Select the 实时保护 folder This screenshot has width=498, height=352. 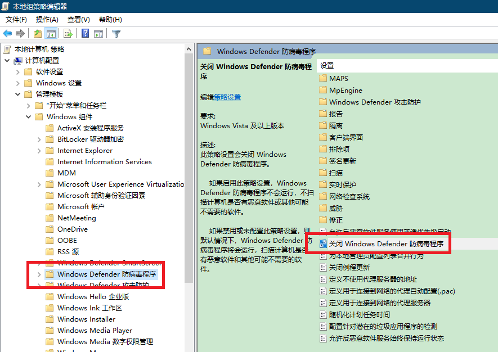pos(342,185)
